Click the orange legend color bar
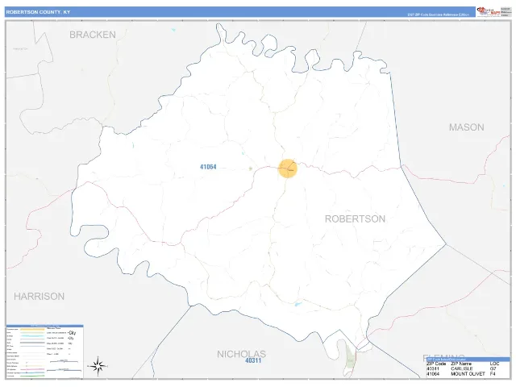Viewport: 516px width, 387px height. (32, 330)
